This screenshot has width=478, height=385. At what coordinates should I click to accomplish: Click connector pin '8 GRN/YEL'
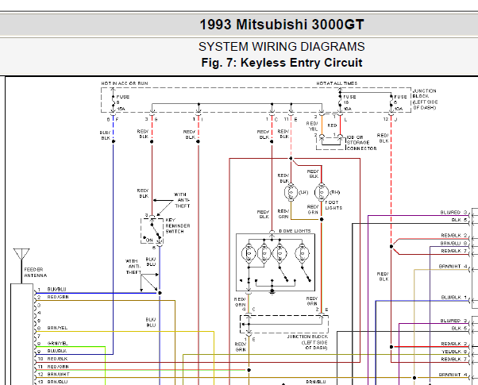(x=52, y=343)
